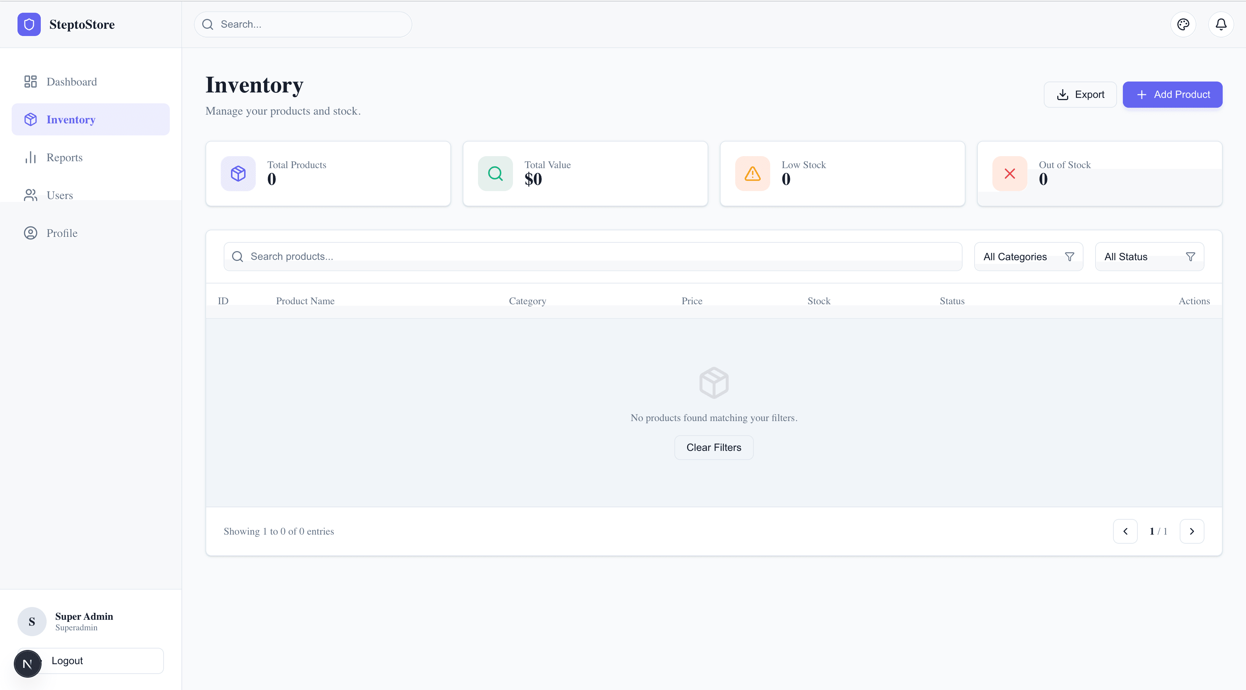
Task: Open the notifications bell
Action: (1221, 24)
